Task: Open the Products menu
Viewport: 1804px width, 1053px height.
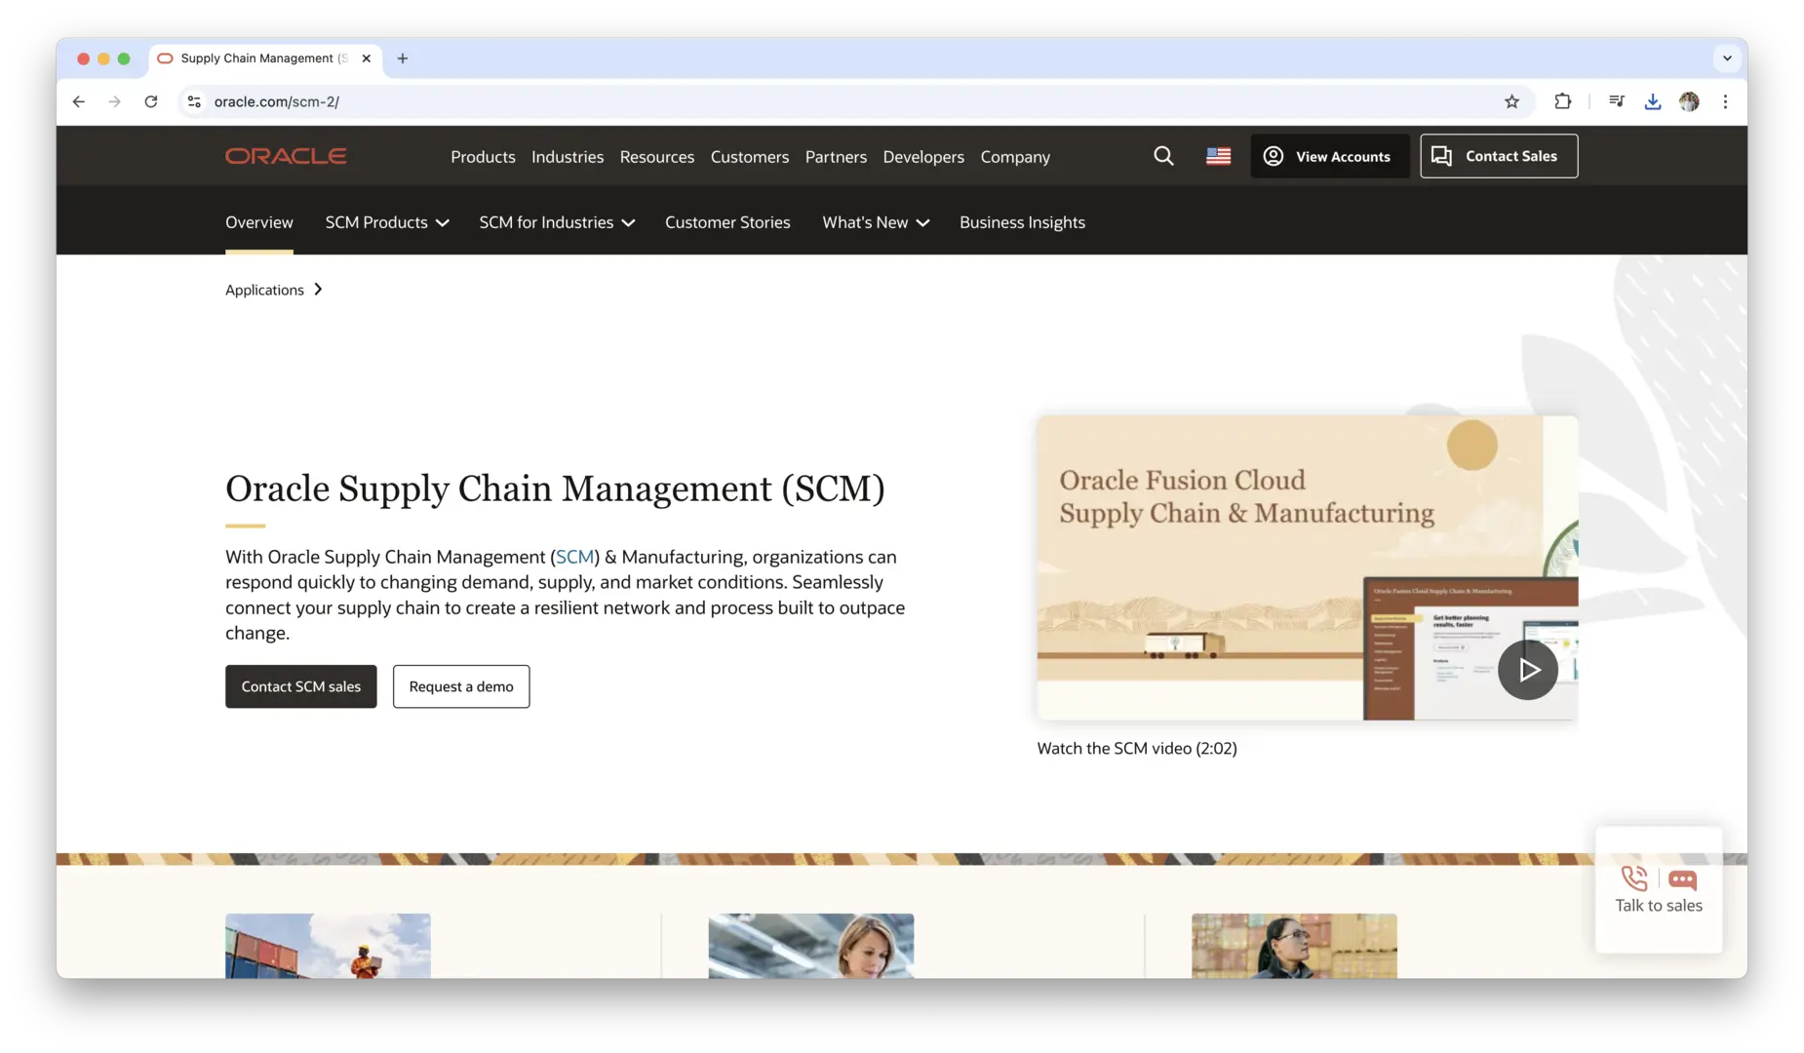Action: click(483, 157)
